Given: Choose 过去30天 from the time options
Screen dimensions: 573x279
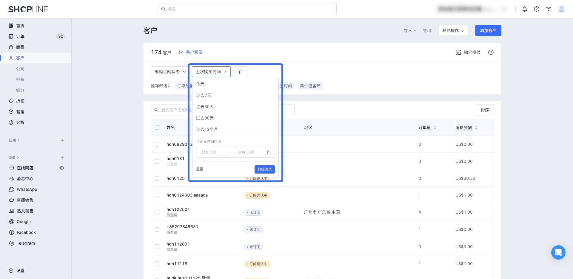Looking at the screenshot, I should pyautogui.click(x=205, y=107).
